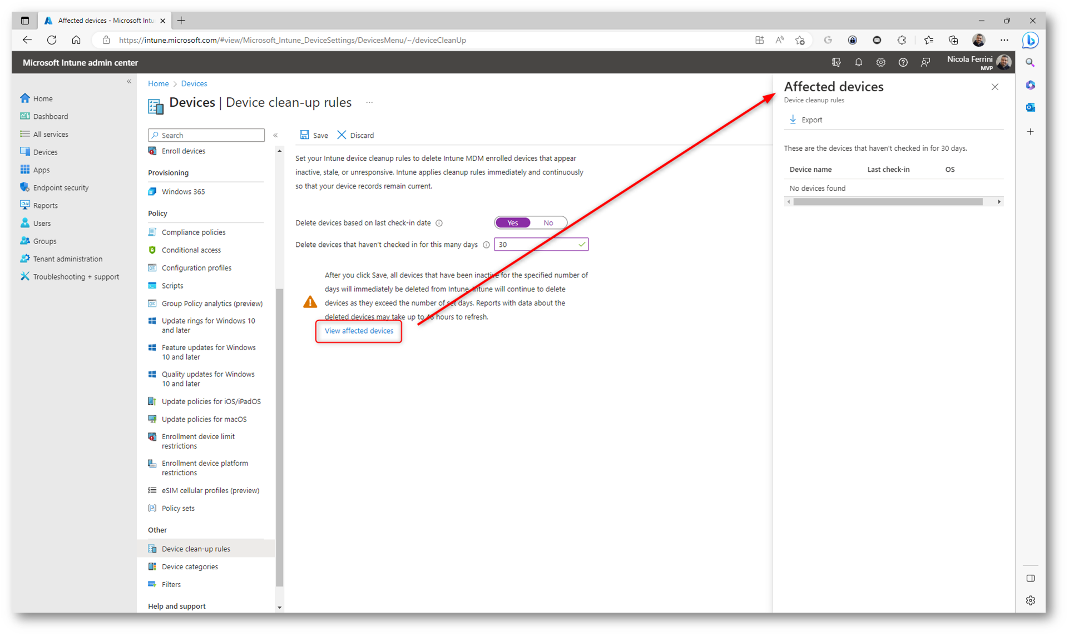Click the Bing sidebar icon

point(1030,41)
